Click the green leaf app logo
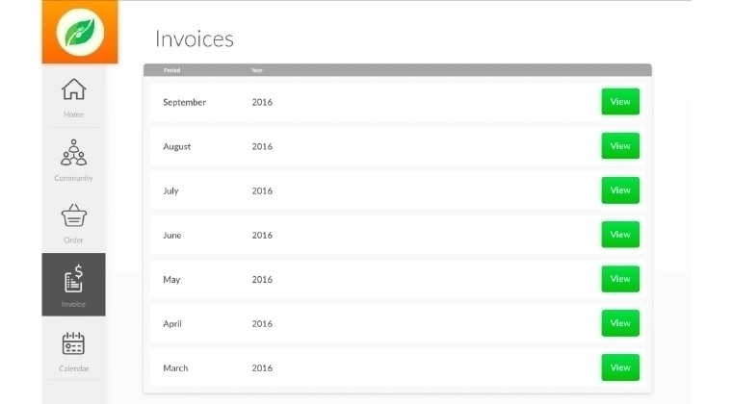 coord(79,34)
